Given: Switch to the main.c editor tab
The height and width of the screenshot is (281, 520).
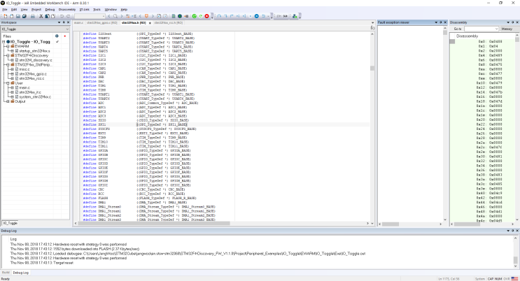Looking at the screenshot, I should coord(78,23).
